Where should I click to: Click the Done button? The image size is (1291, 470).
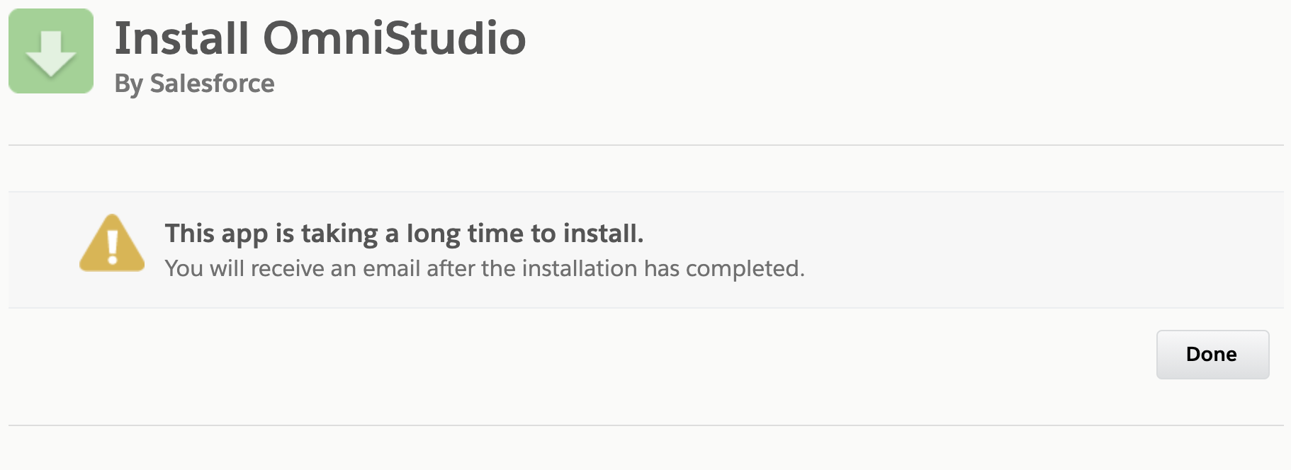(x=1212, y=354)
